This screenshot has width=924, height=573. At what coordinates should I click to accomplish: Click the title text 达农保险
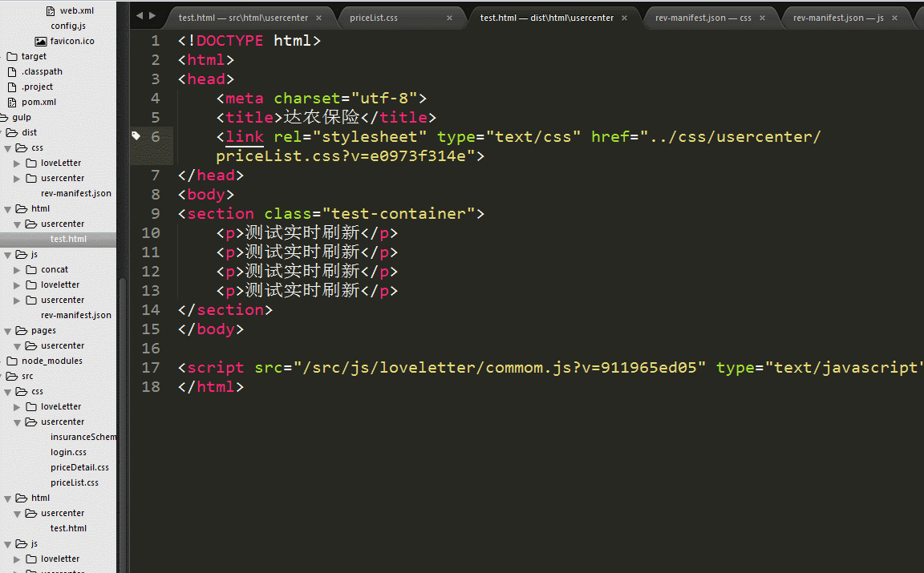[321, 117]
